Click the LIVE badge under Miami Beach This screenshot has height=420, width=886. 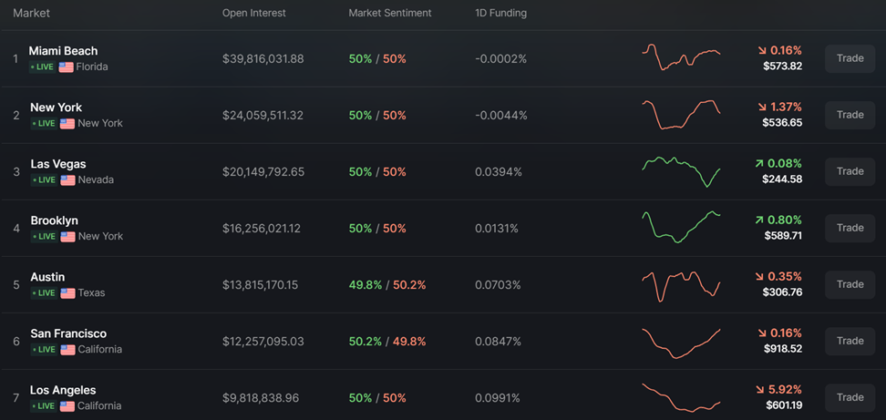click(x=42, y=67)
